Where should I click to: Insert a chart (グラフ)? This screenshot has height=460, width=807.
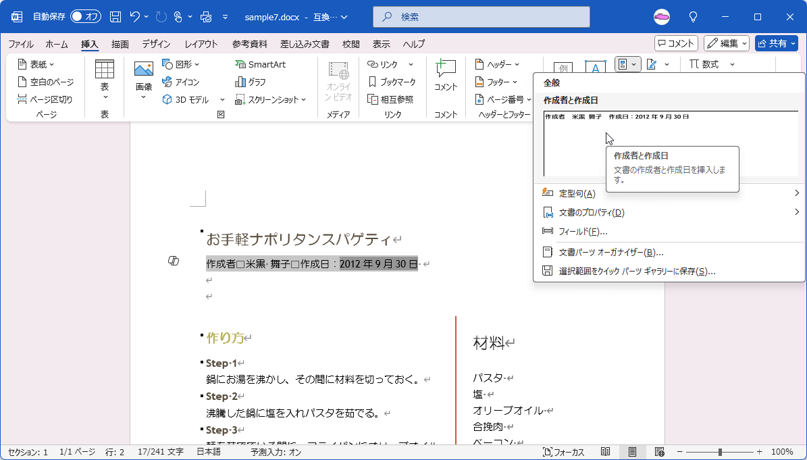250,82
